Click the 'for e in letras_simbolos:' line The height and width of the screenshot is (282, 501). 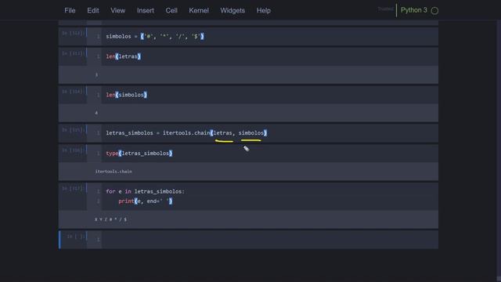point(145,191)
